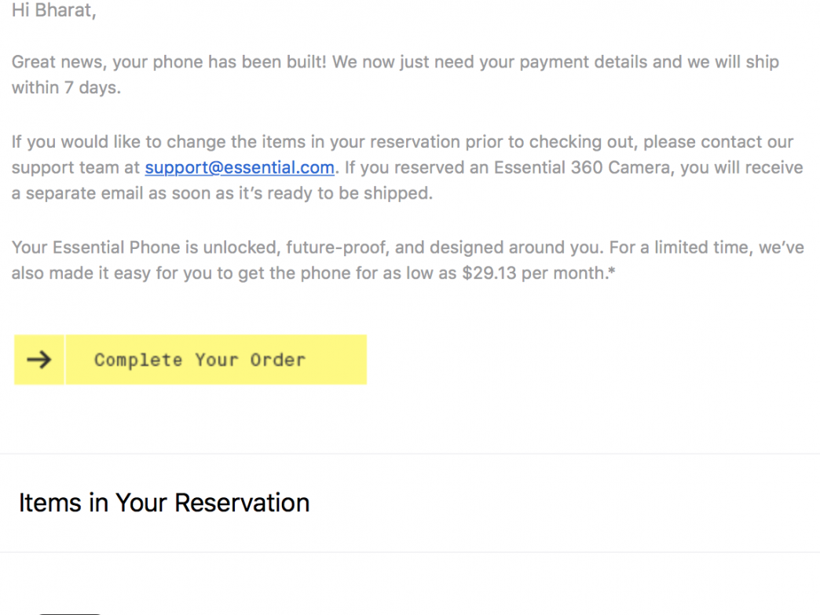This screenshot has height=615, width=820.
Task: Click the divider line below Items in Your Reservation
Action: click(x=410, y=551)
